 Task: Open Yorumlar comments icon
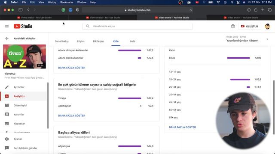7,114
